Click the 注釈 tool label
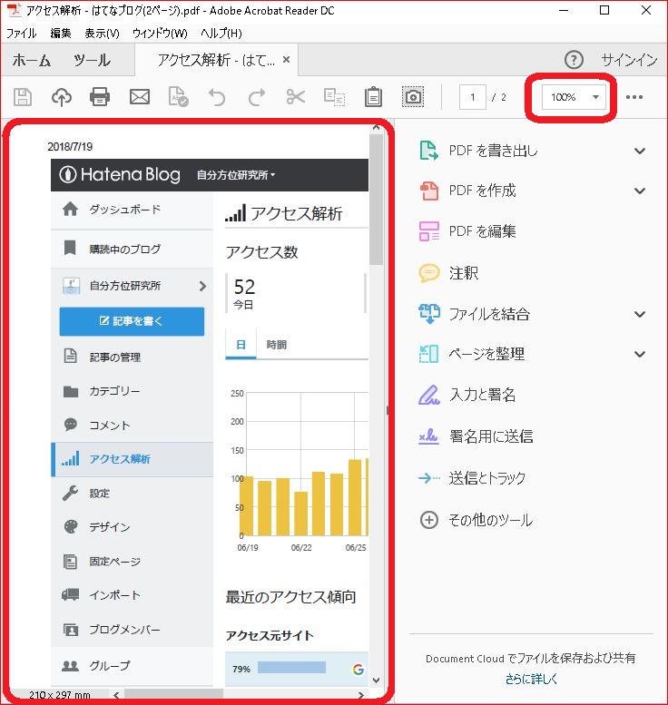This screenshot has height=705, width=668. click(463, 273)
